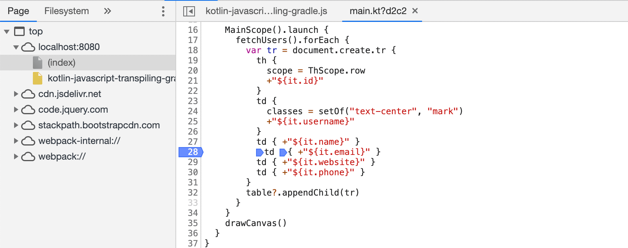The image size is (628, 248).
Task: Click the inline breakpoint marker before td on line 28
Action: tap(260, 152)
